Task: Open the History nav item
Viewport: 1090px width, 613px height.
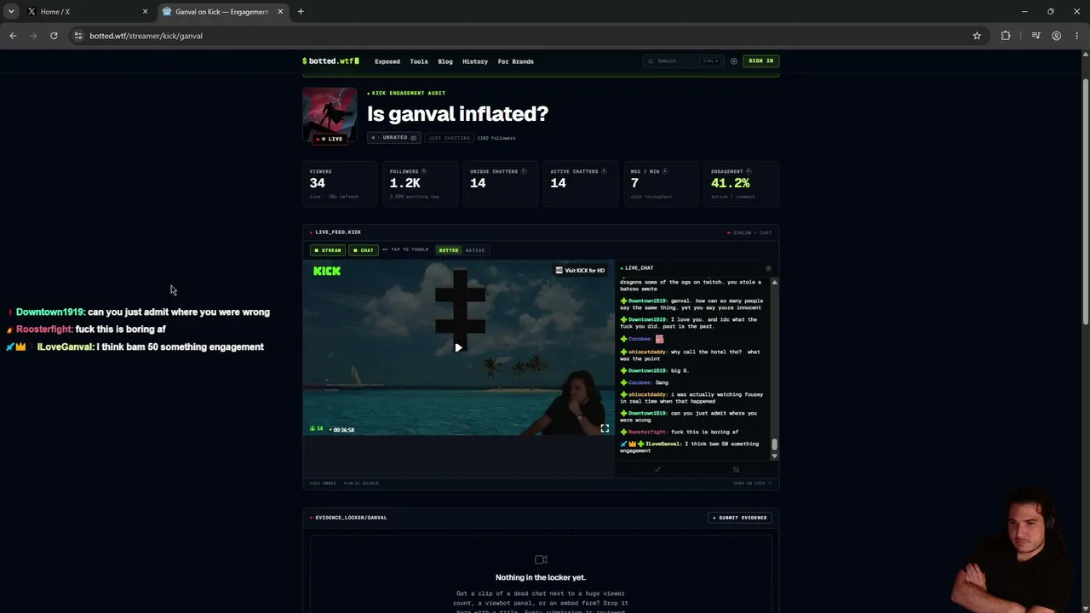Action: coord(474,61)
